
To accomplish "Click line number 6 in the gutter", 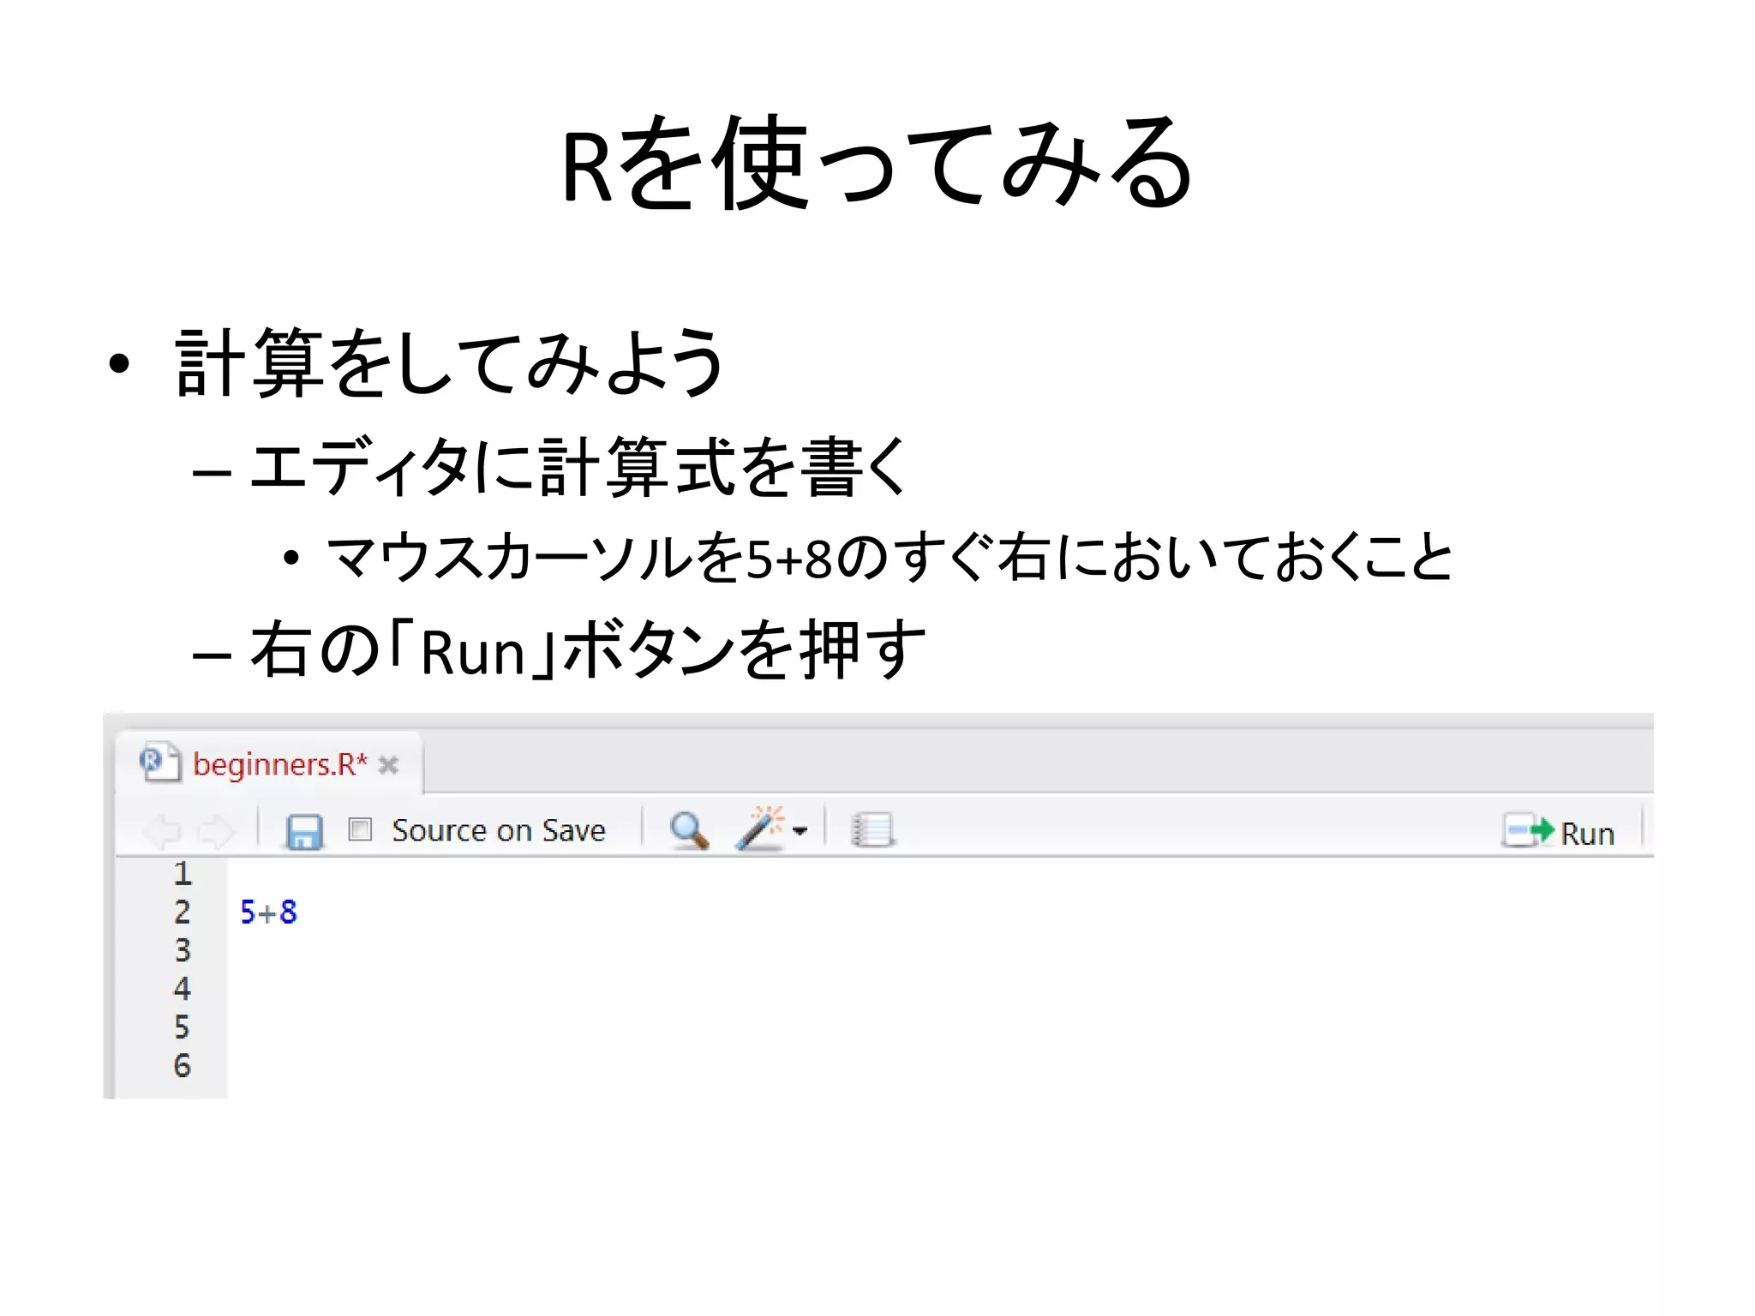I will 183,1066.
